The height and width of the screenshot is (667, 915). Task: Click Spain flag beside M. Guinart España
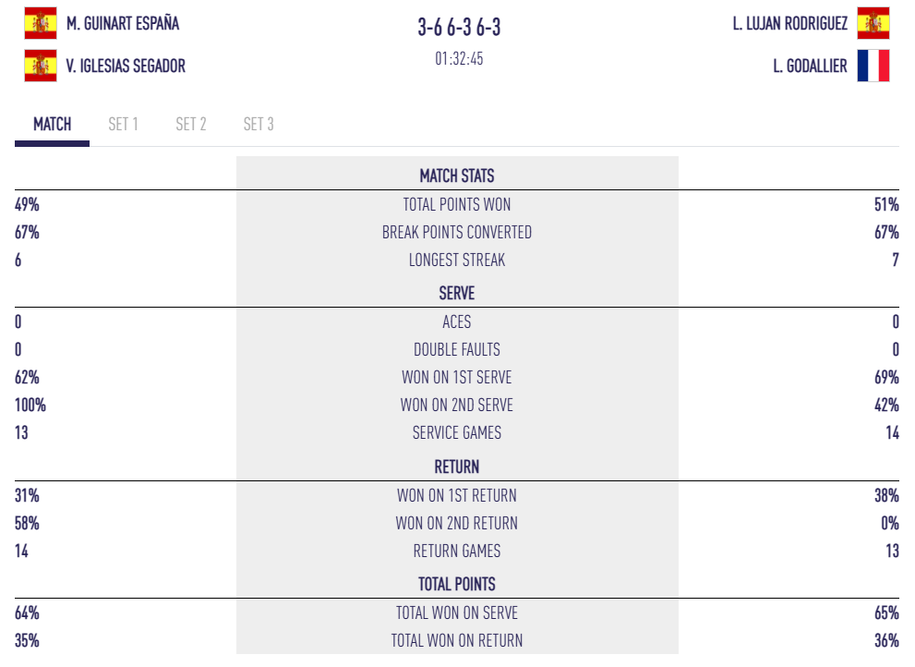41,23
